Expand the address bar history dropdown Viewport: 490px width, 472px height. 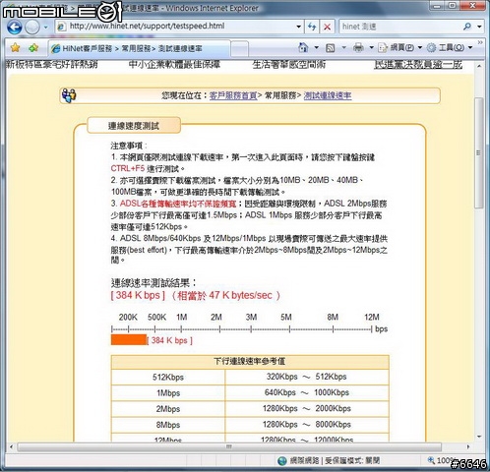click(x=298, y=27)
